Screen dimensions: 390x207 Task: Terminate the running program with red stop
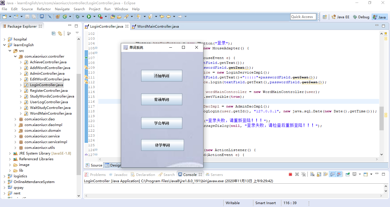point(290,174)
